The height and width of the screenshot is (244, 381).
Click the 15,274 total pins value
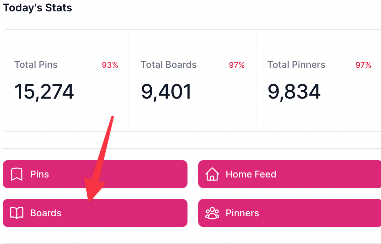pos(44,92)
